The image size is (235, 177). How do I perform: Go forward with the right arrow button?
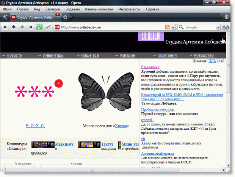(x=22, y=27)
